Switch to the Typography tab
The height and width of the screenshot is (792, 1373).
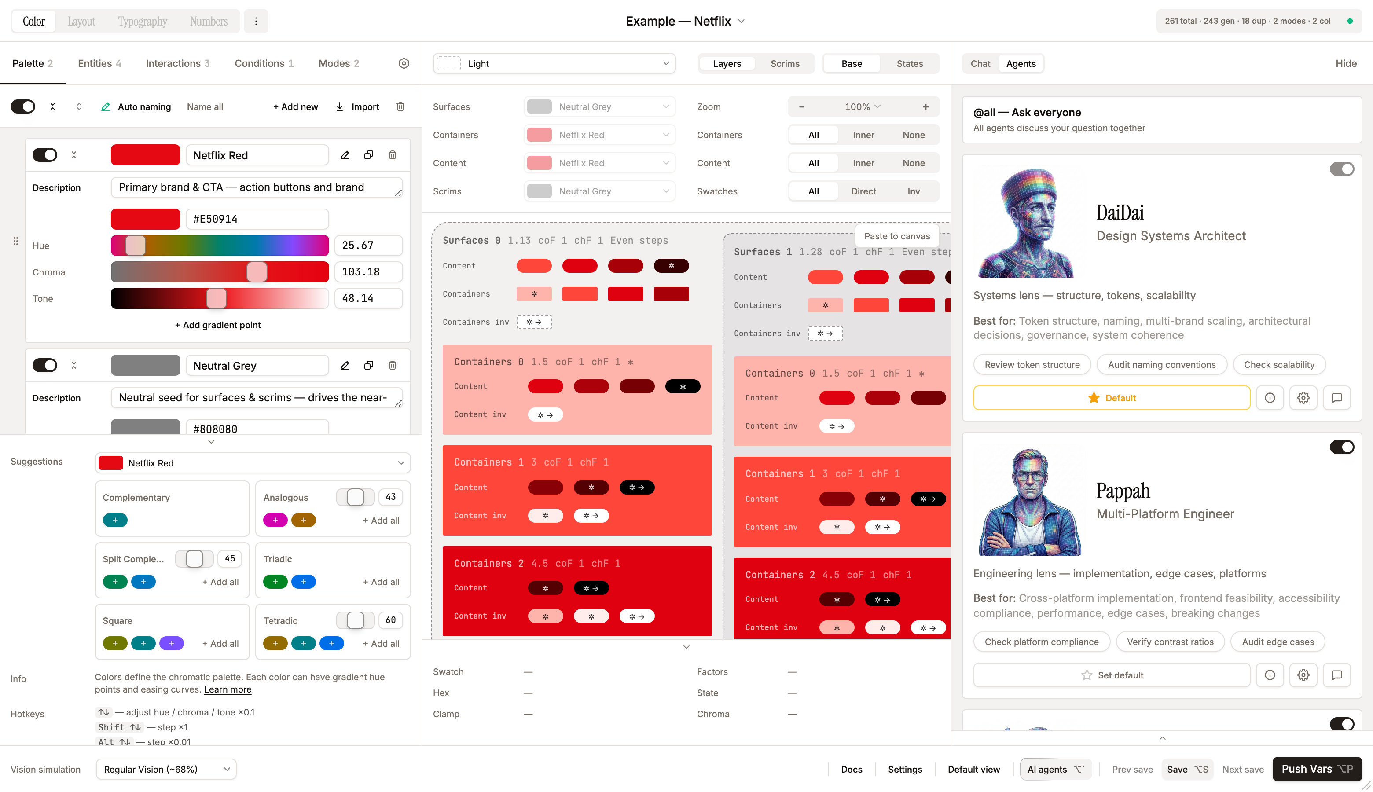[143, 21]
